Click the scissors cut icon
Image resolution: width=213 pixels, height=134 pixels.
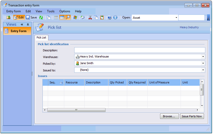[x=90, y=17]
